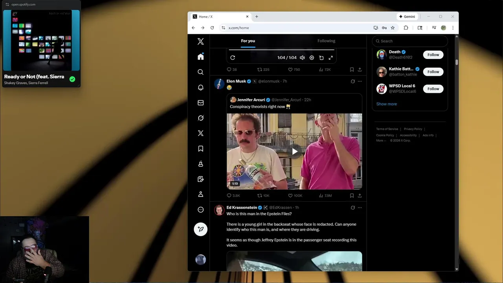
Task: Open the X logo in the sidebar top
Action: (200, 42)
